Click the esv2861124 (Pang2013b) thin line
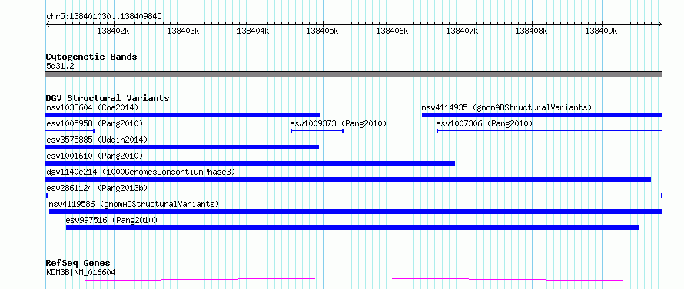The height and width of the screenshot is (289, 684). pos(354,195)
